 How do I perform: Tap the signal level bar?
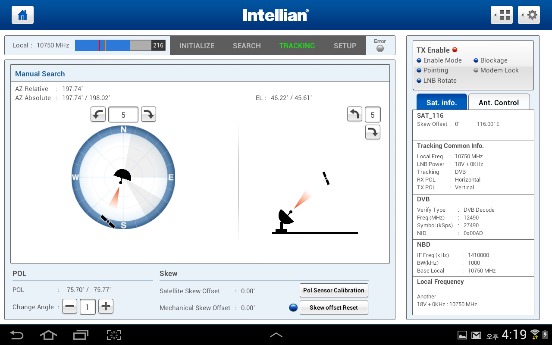(x=120, y=45)
